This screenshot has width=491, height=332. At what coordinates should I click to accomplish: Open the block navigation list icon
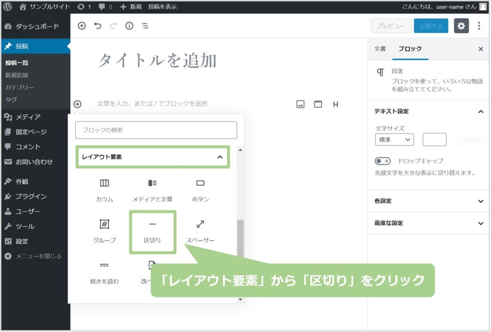145,26
